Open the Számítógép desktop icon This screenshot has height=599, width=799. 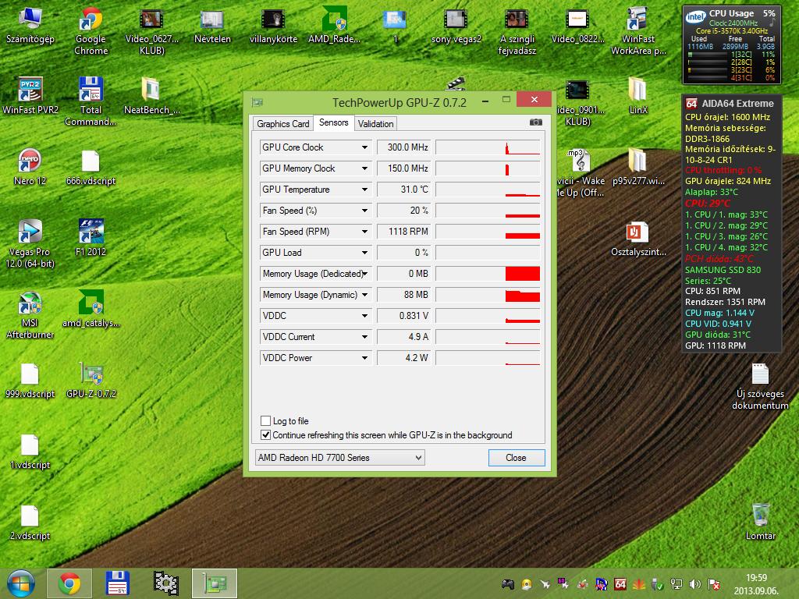[30, 26]
